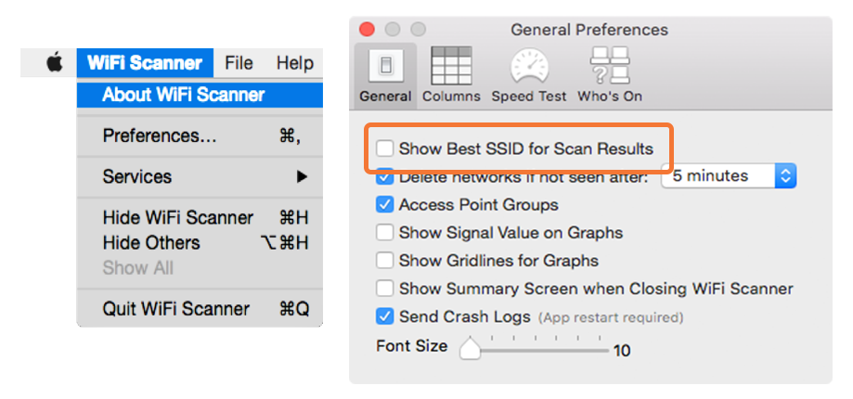Close the General Preferences window
This screenshot has width=853, height=399.
tap(368, 30)
